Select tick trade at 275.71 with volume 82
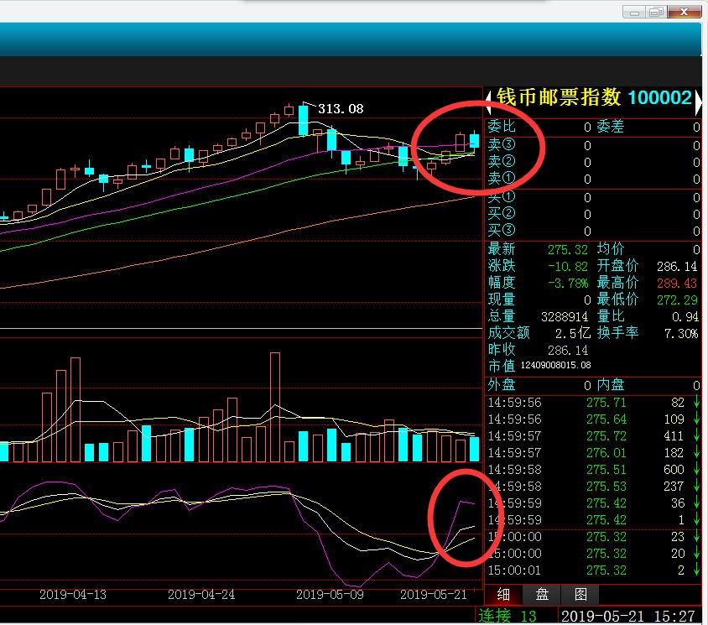 click(x=593, y=403)
